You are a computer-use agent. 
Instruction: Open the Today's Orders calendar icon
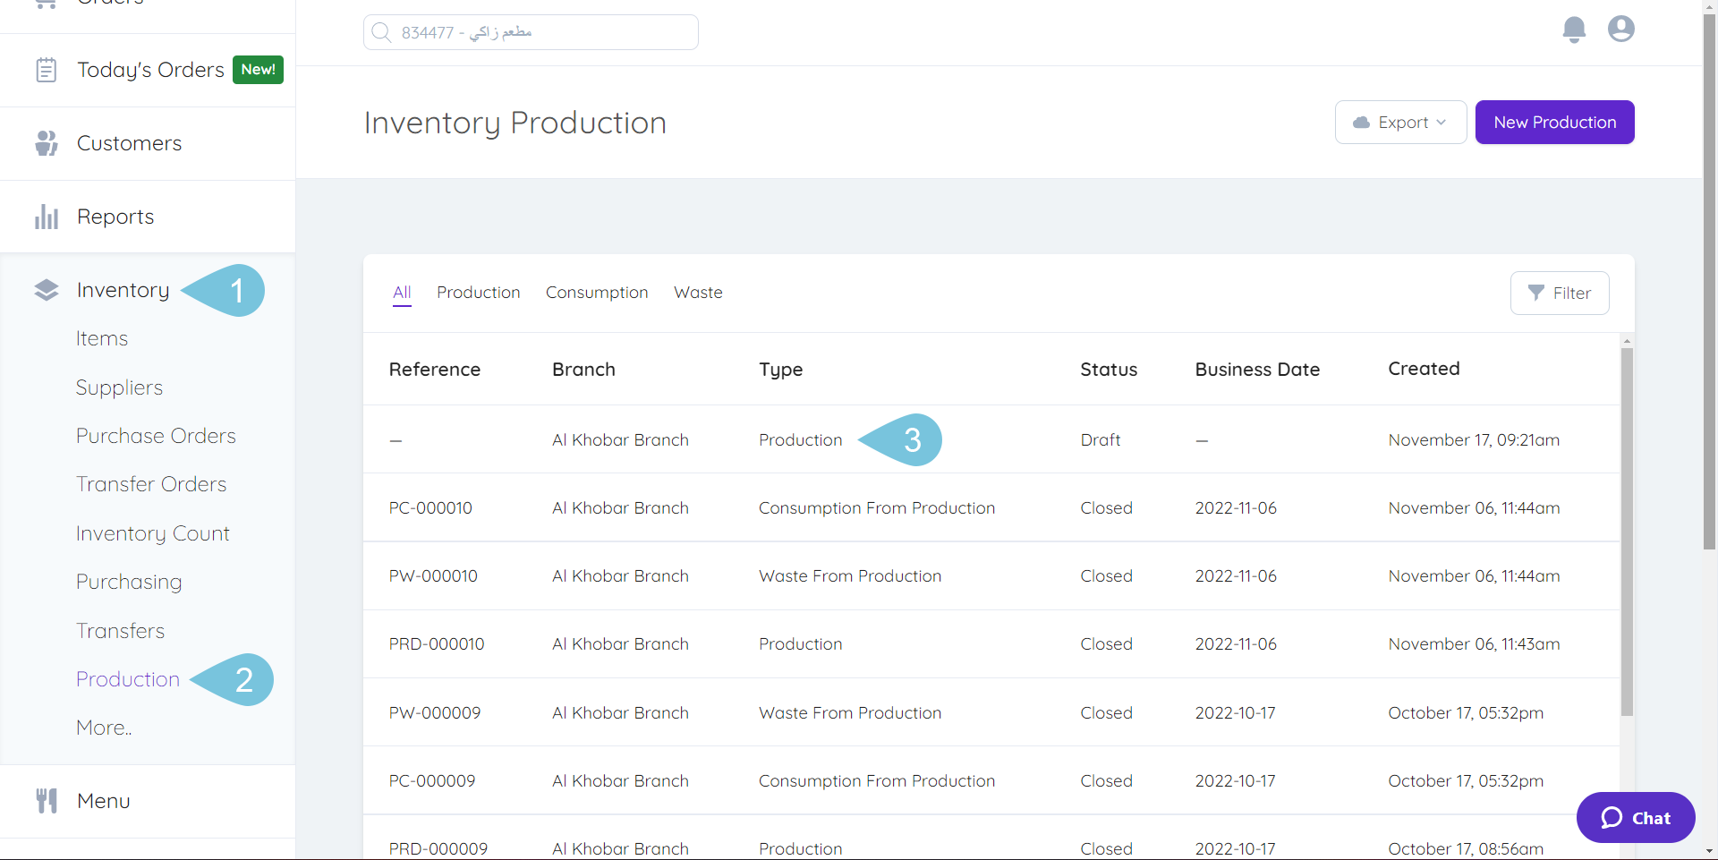point(46,69)
